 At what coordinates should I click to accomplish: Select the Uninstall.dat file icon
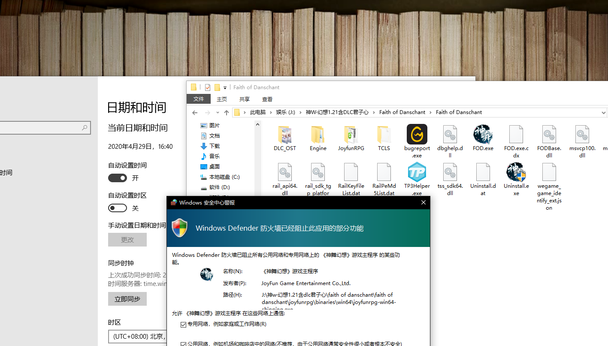[x=483, y=172]
